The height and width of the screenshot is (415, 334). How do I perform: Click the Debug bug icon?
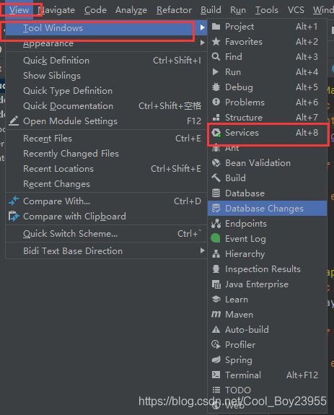tap(216, 87)
